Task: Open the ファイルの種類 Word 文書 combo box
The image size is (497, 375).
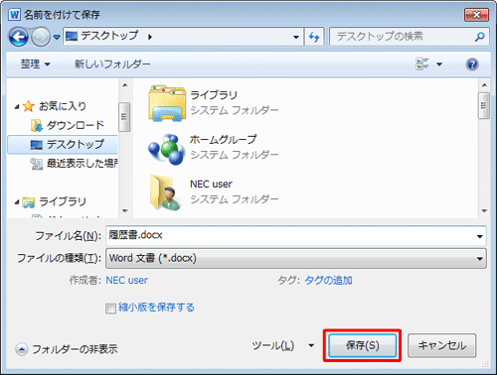Action: click(x=296, y=258)
